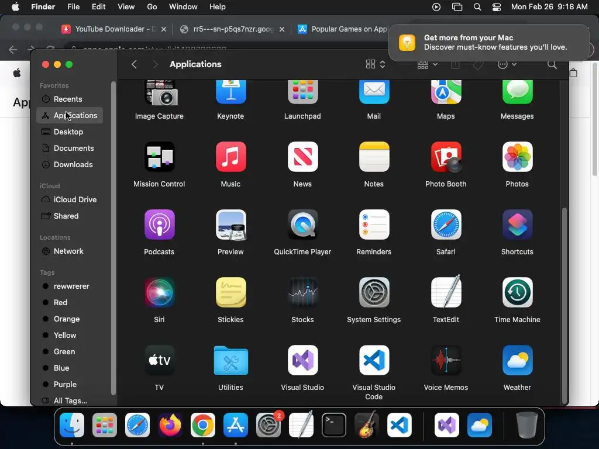This screenshot has width=599, height=449.
Task: Open Documents in the sidebar
Action: [70, 148]
